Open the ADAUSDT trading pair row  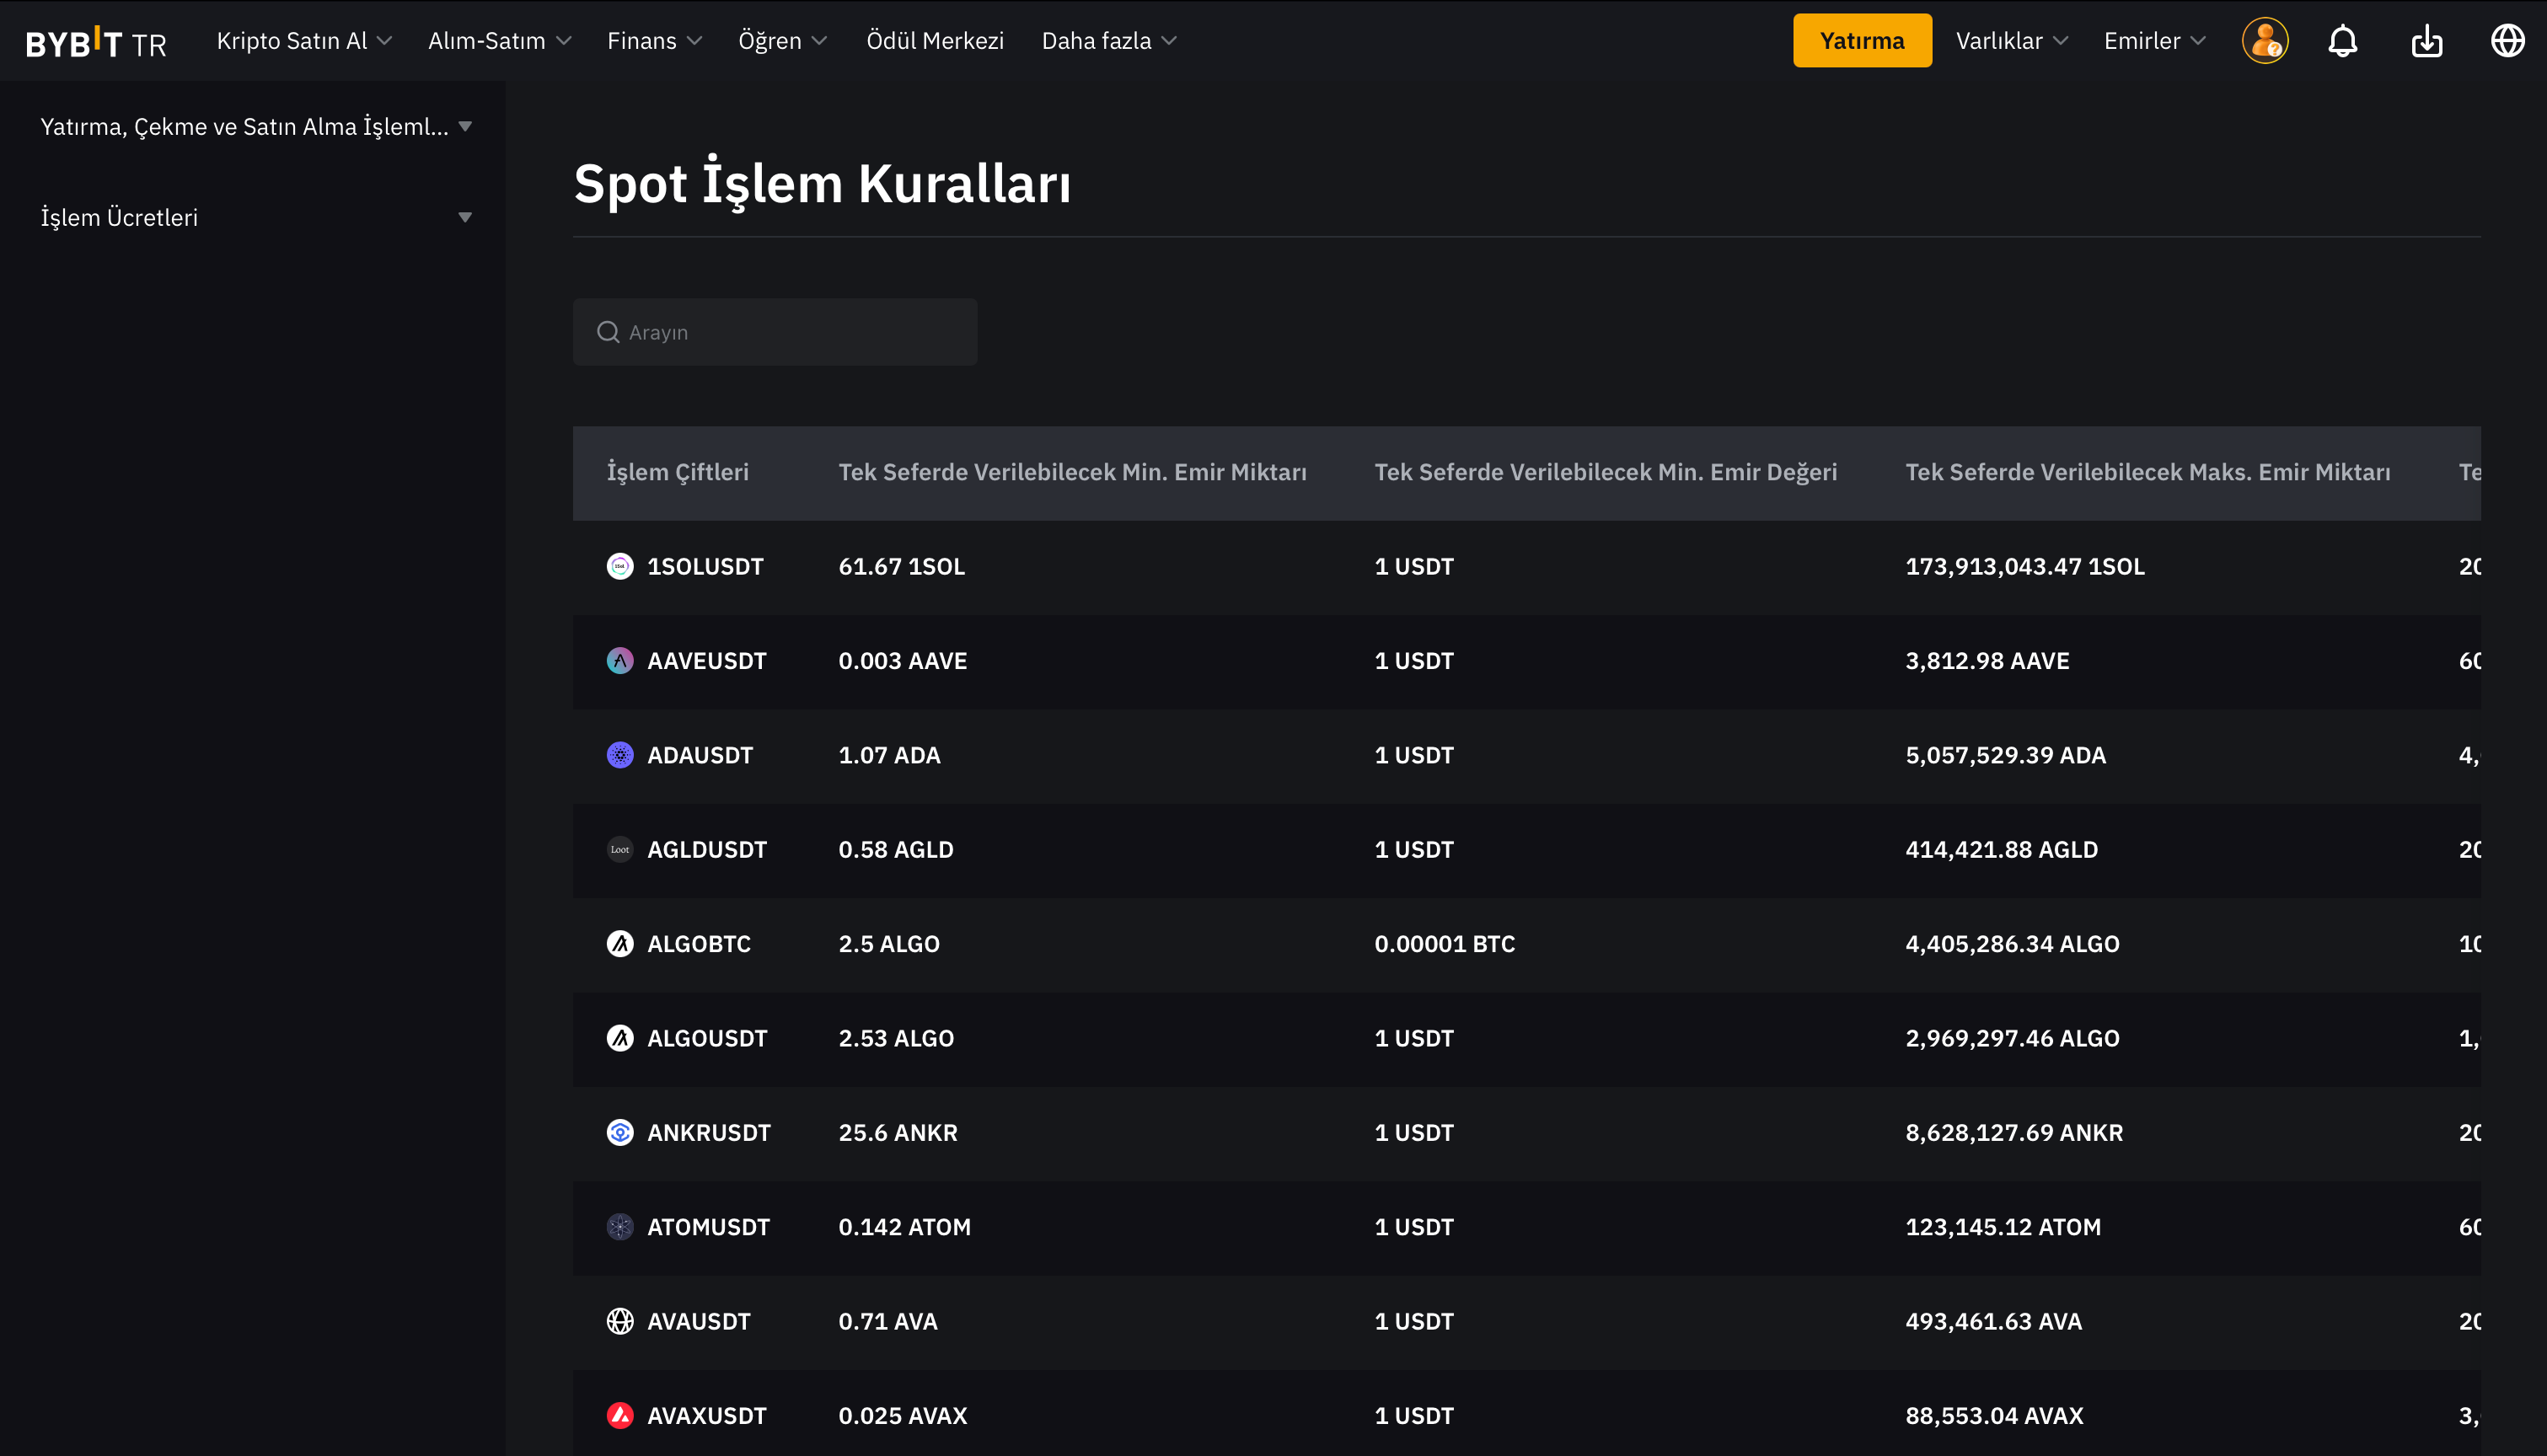[x=699, y=755]
